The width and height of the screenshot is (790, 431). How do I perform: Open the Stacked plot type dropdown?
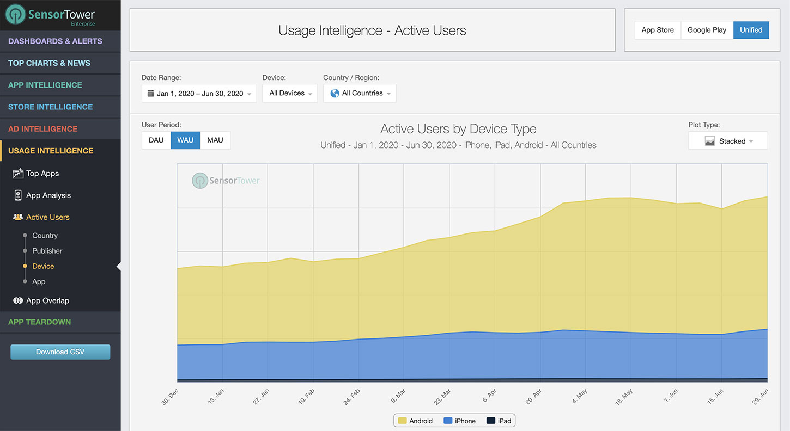pos(728,141)
